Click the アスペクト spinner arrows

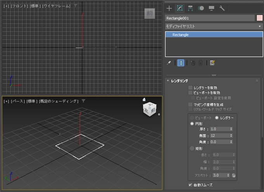(x=228, y=175)
